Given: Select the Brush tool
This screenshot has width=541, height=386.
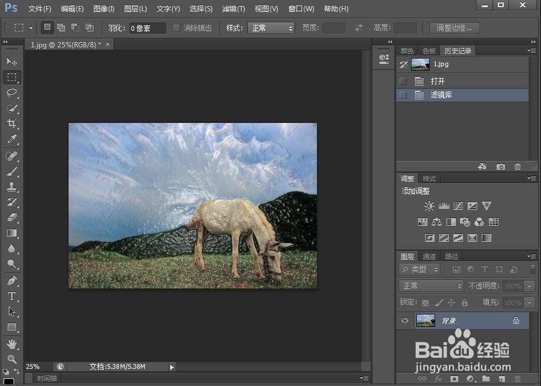Looking at the screenshot, I should coord(12,171).
